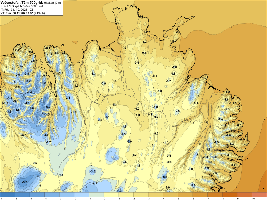Click the '10' tick label on the legend

(253, 198)
